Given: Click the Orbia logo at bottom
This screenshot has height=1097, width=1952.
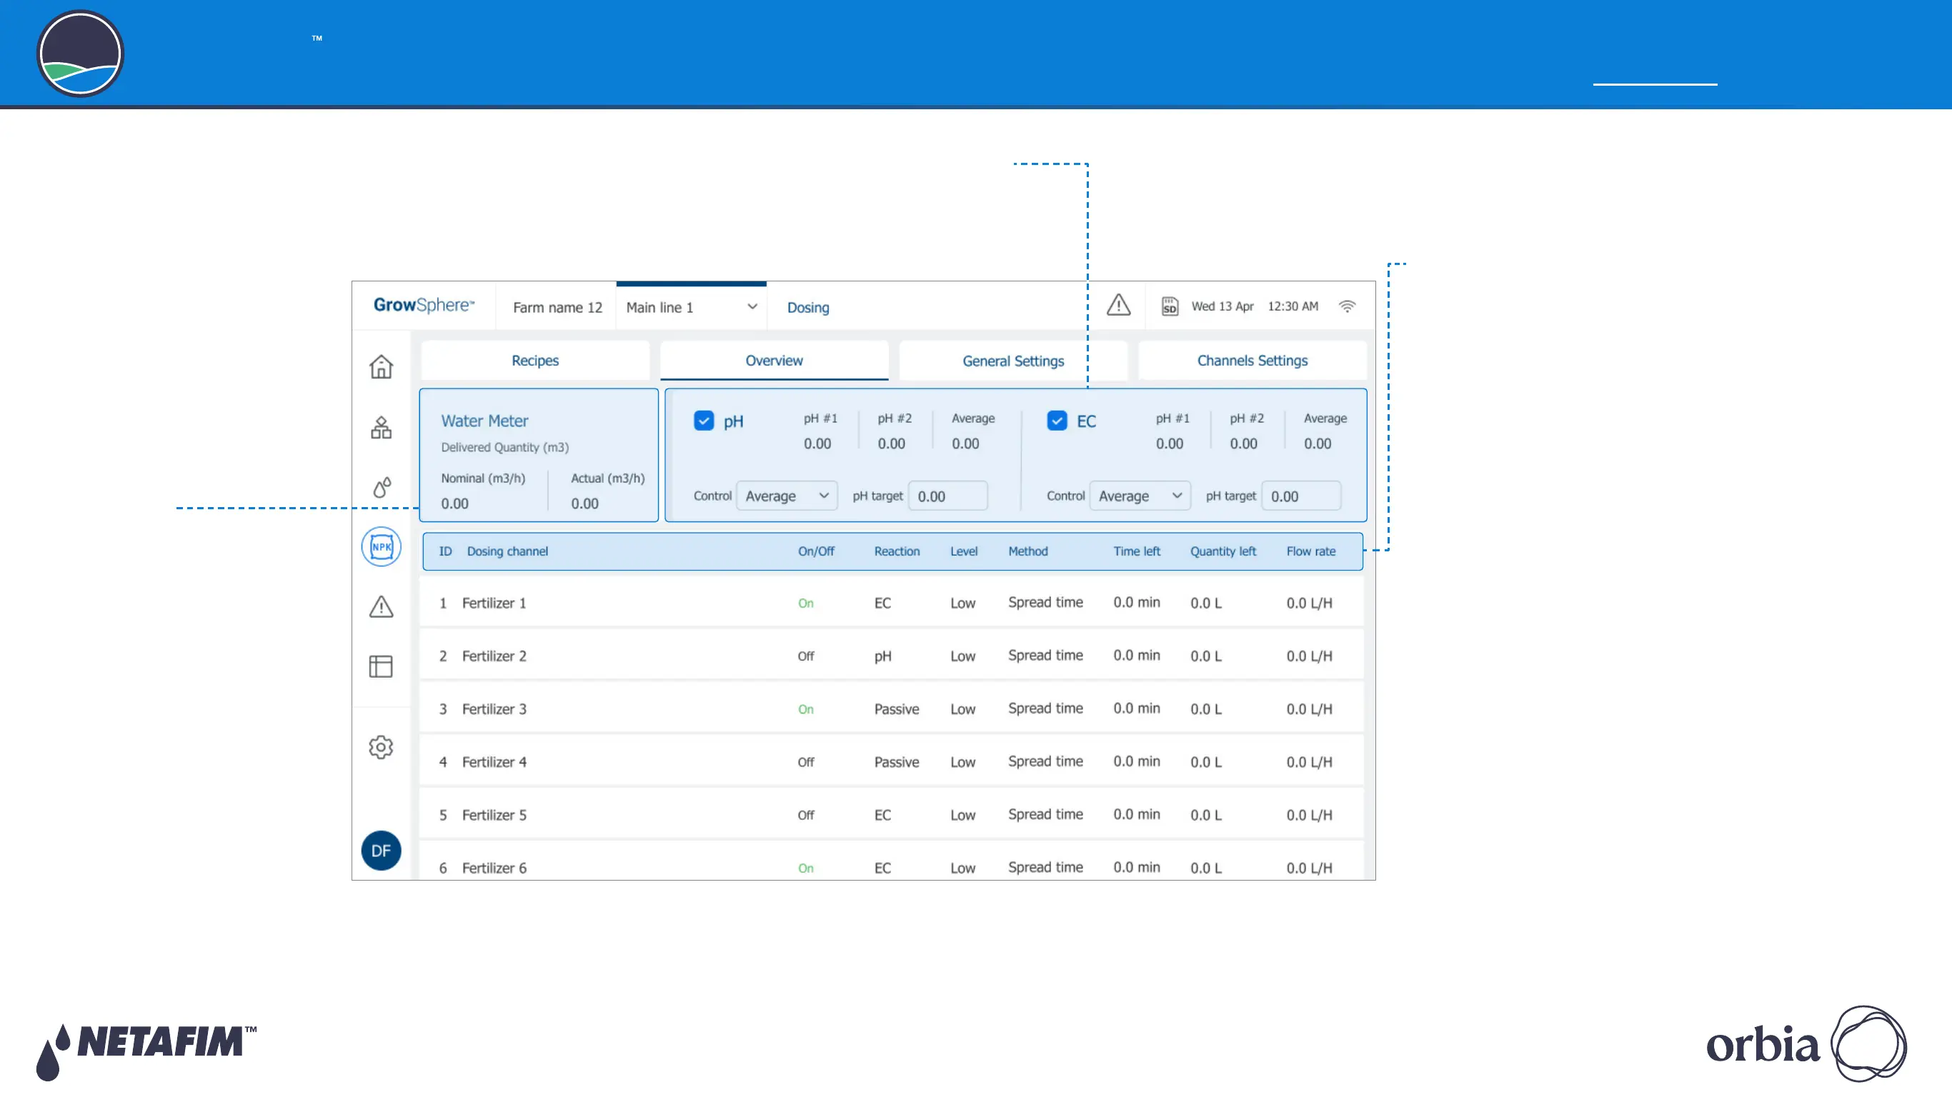Looking at the screenshot, I should click(x=1806, y=1044).
